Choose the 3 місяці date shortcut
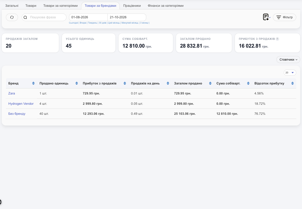Screen dimensions: 302x209 pos(144,23)
